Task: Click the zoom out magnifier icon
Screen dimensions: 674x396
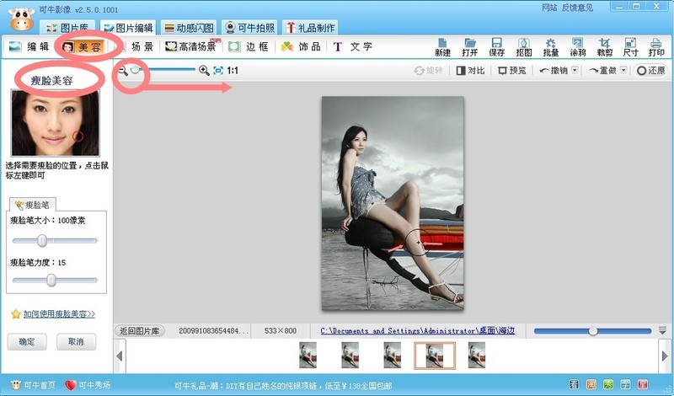Action: 123,71
